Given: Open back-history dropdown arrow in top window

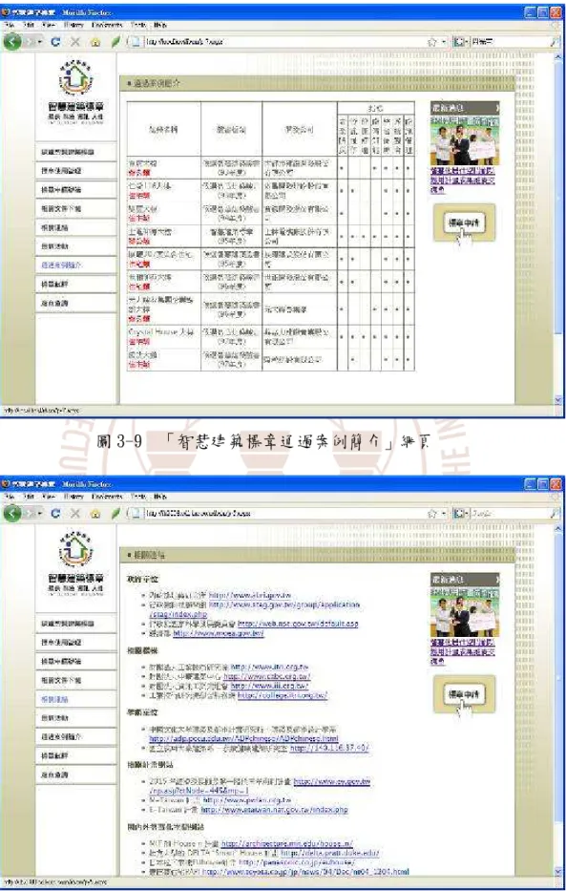Looking at the screenshot, I should click(40, 42).
